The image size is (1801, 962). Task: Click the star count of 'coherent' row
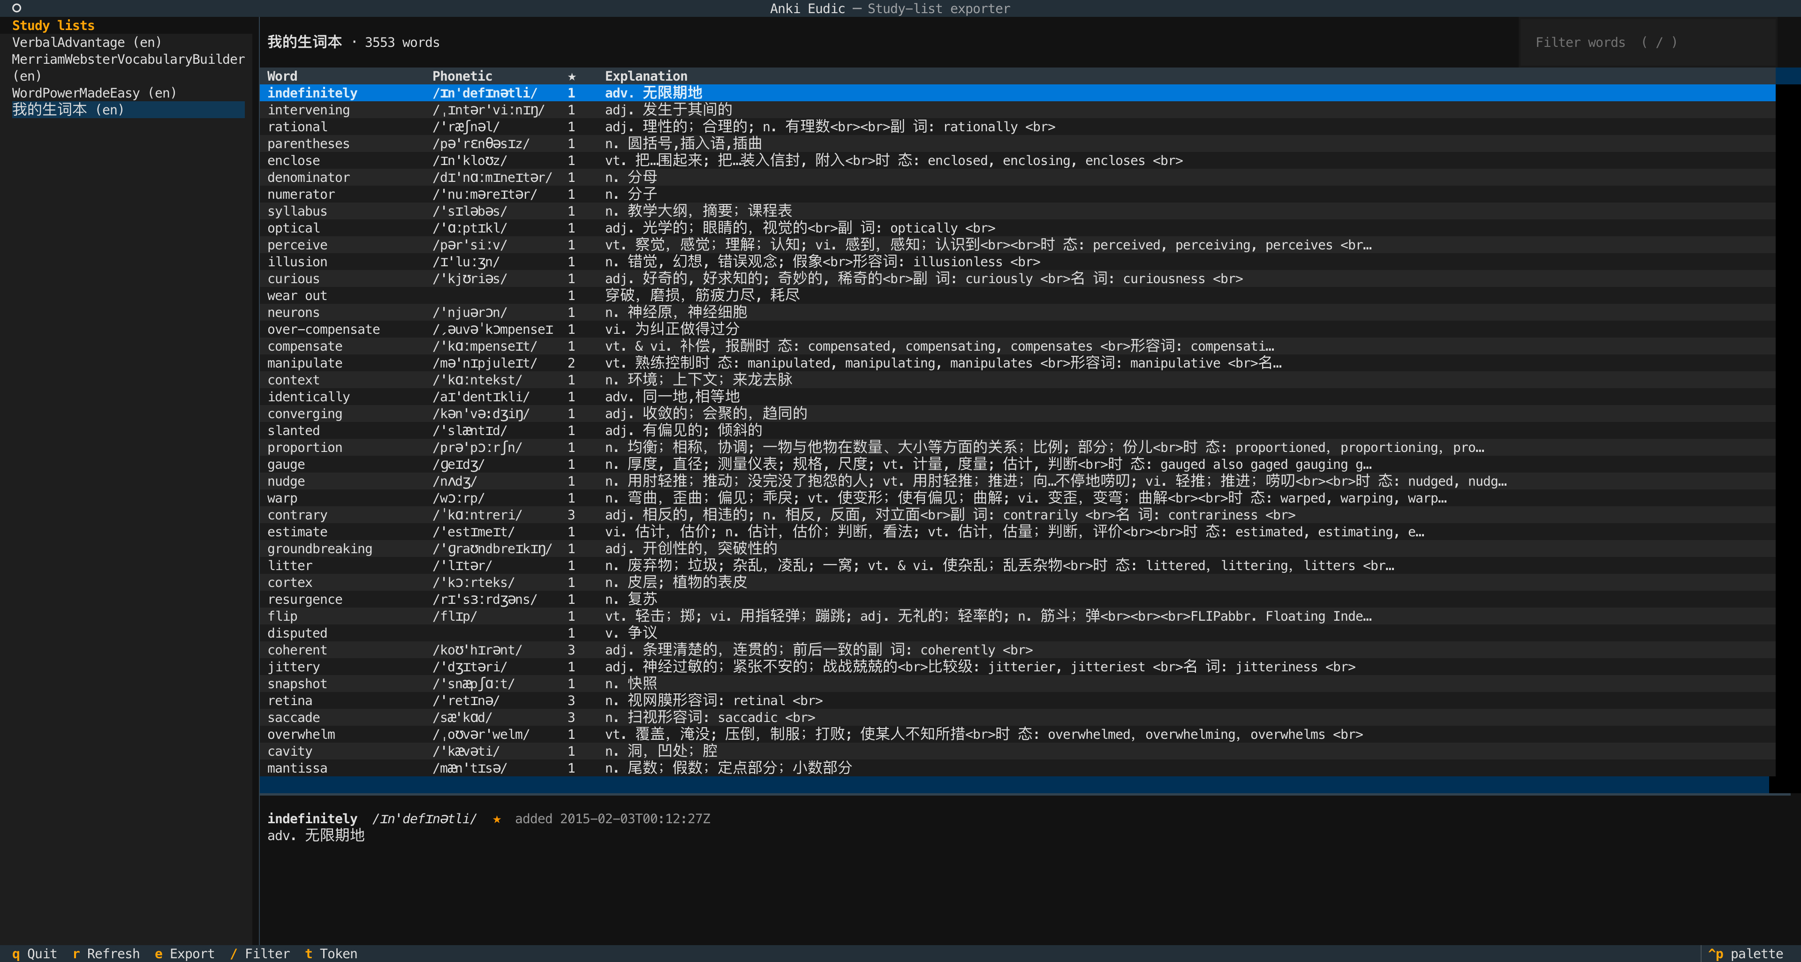(x=571, y=650)
